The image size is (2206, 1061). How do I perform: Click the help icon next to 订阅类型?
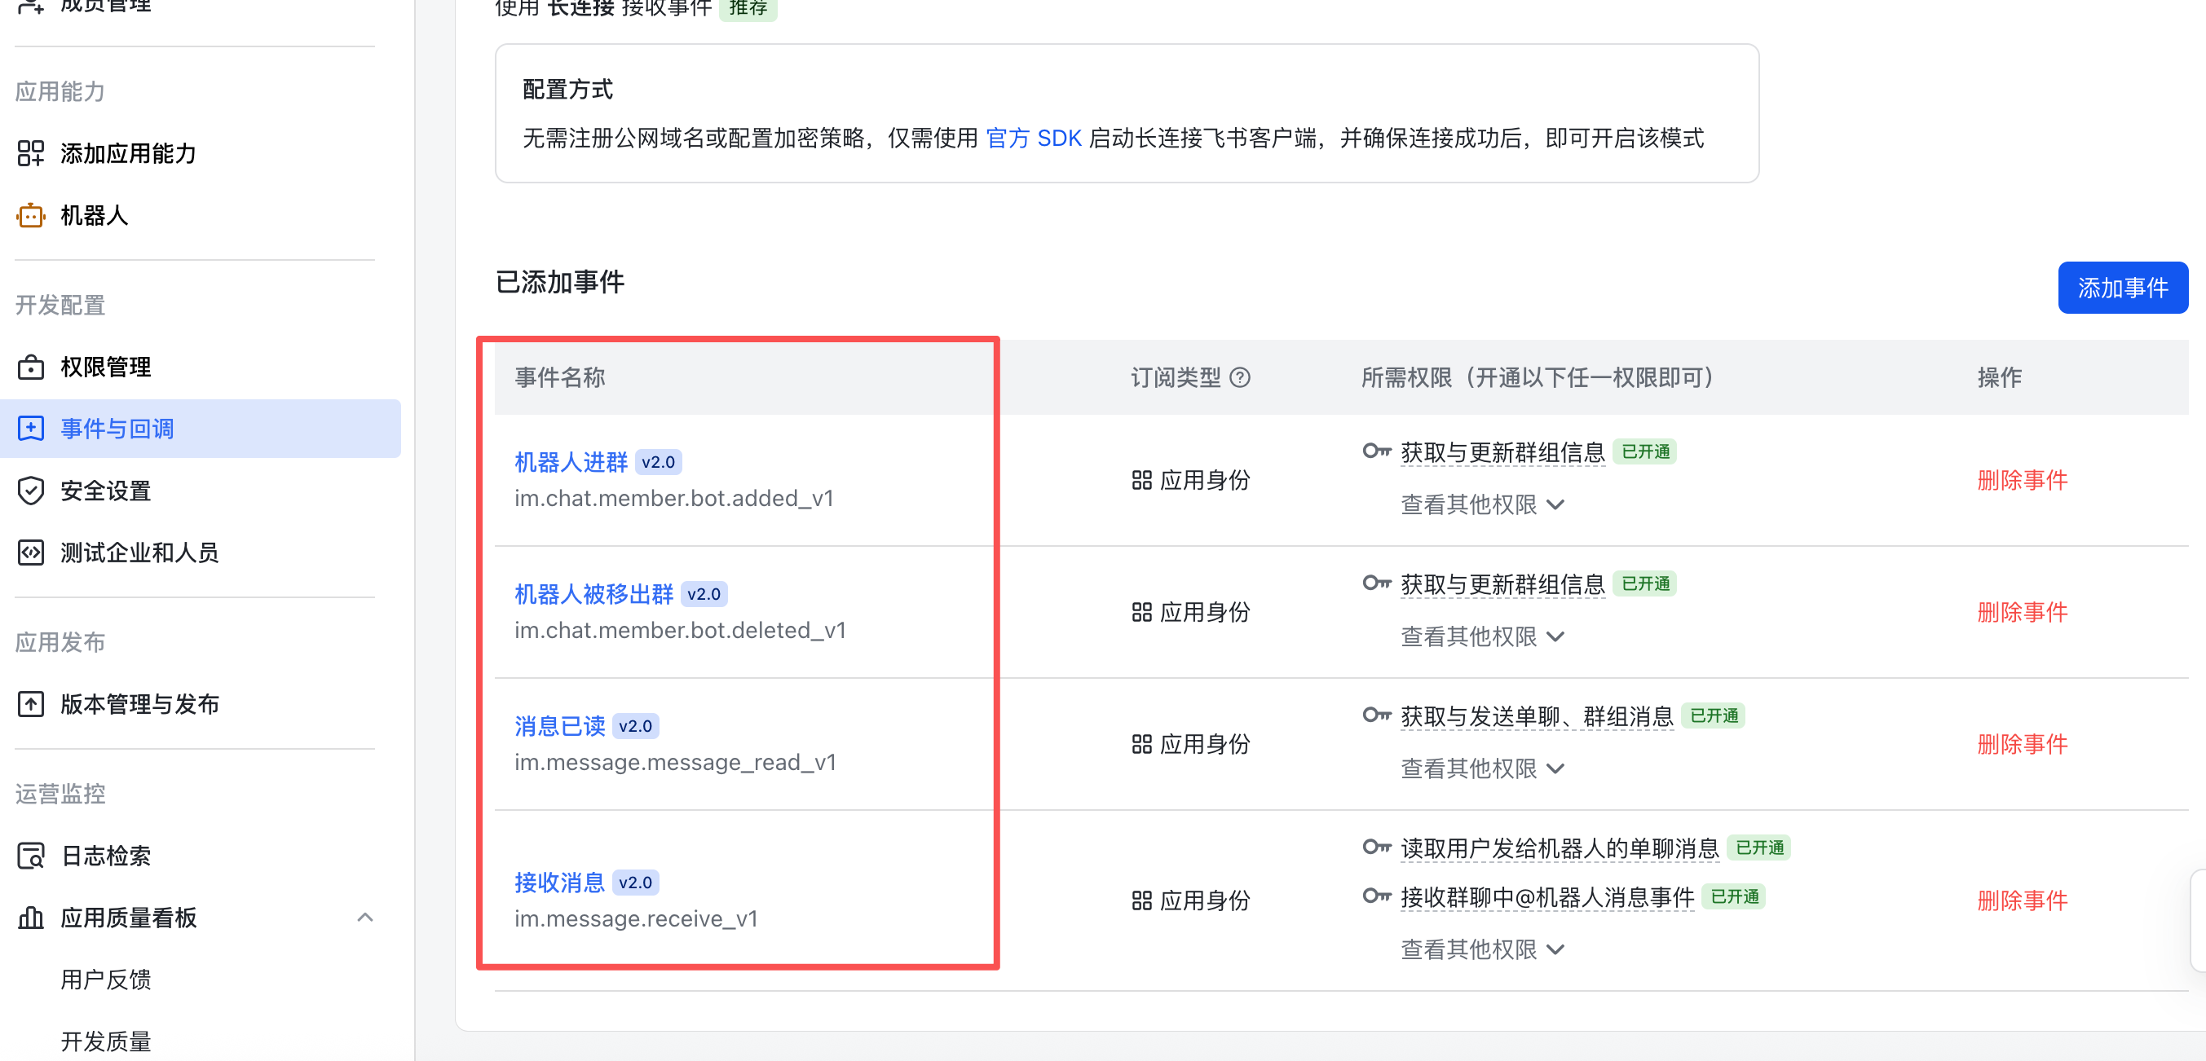[x=1239, y=377]
